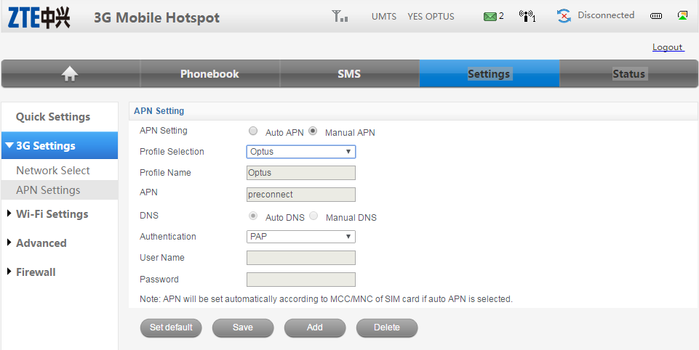The width and height of the screenshot is (699, 350).
Task: Click the Wi-Fi connected devices icon
Action: pos(527,16)
